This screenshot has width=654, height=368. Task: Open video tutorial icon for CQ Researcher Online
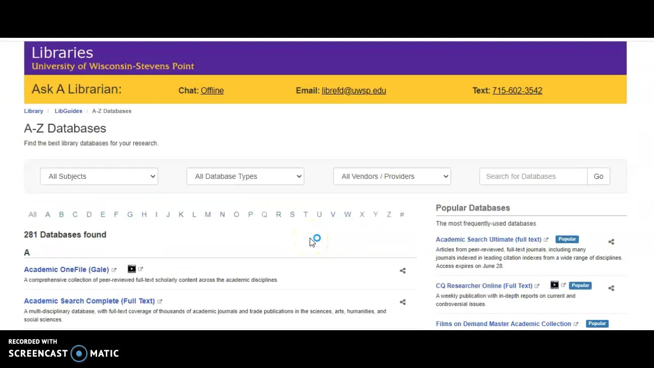pyautogui.click(x=554, y=285)
